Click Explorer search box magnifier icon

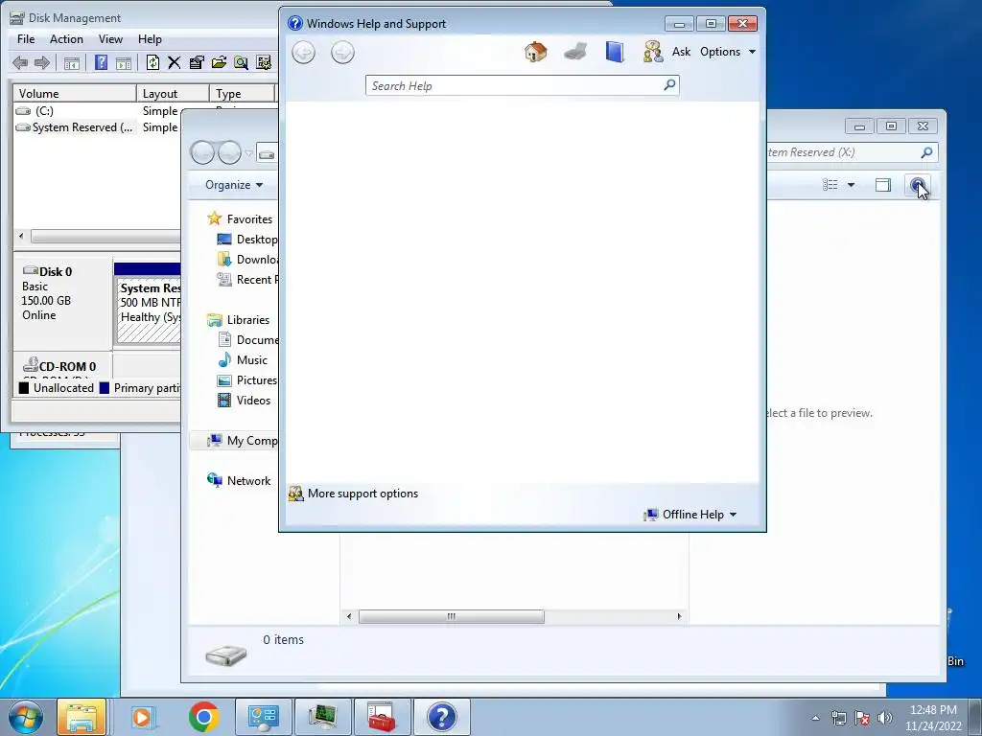[927, 152]
